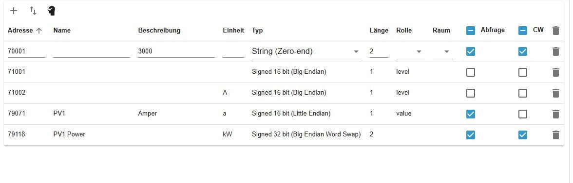Viewport: 573px width, 183px height.
Task: Open the String (Zero-end) type dropdown
Action: click(x=306, y=51)
